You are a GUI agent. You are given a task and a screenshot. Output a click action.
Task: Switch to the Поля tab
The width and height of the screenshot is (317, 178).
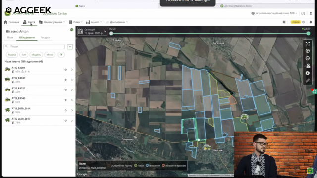pos(10,38)
